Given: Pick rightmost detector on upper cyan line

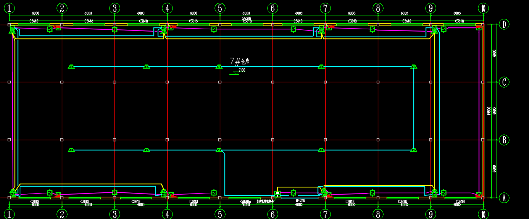Looking at the screenshot, I should point(414,67).
